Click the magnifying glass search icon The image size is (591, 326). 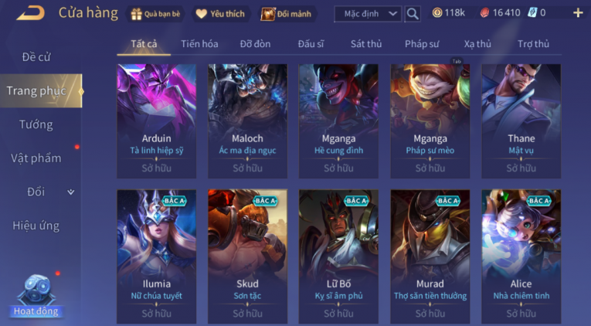click(x=413, y=14)
